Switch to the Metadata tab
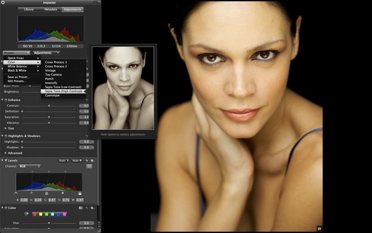 51,9
